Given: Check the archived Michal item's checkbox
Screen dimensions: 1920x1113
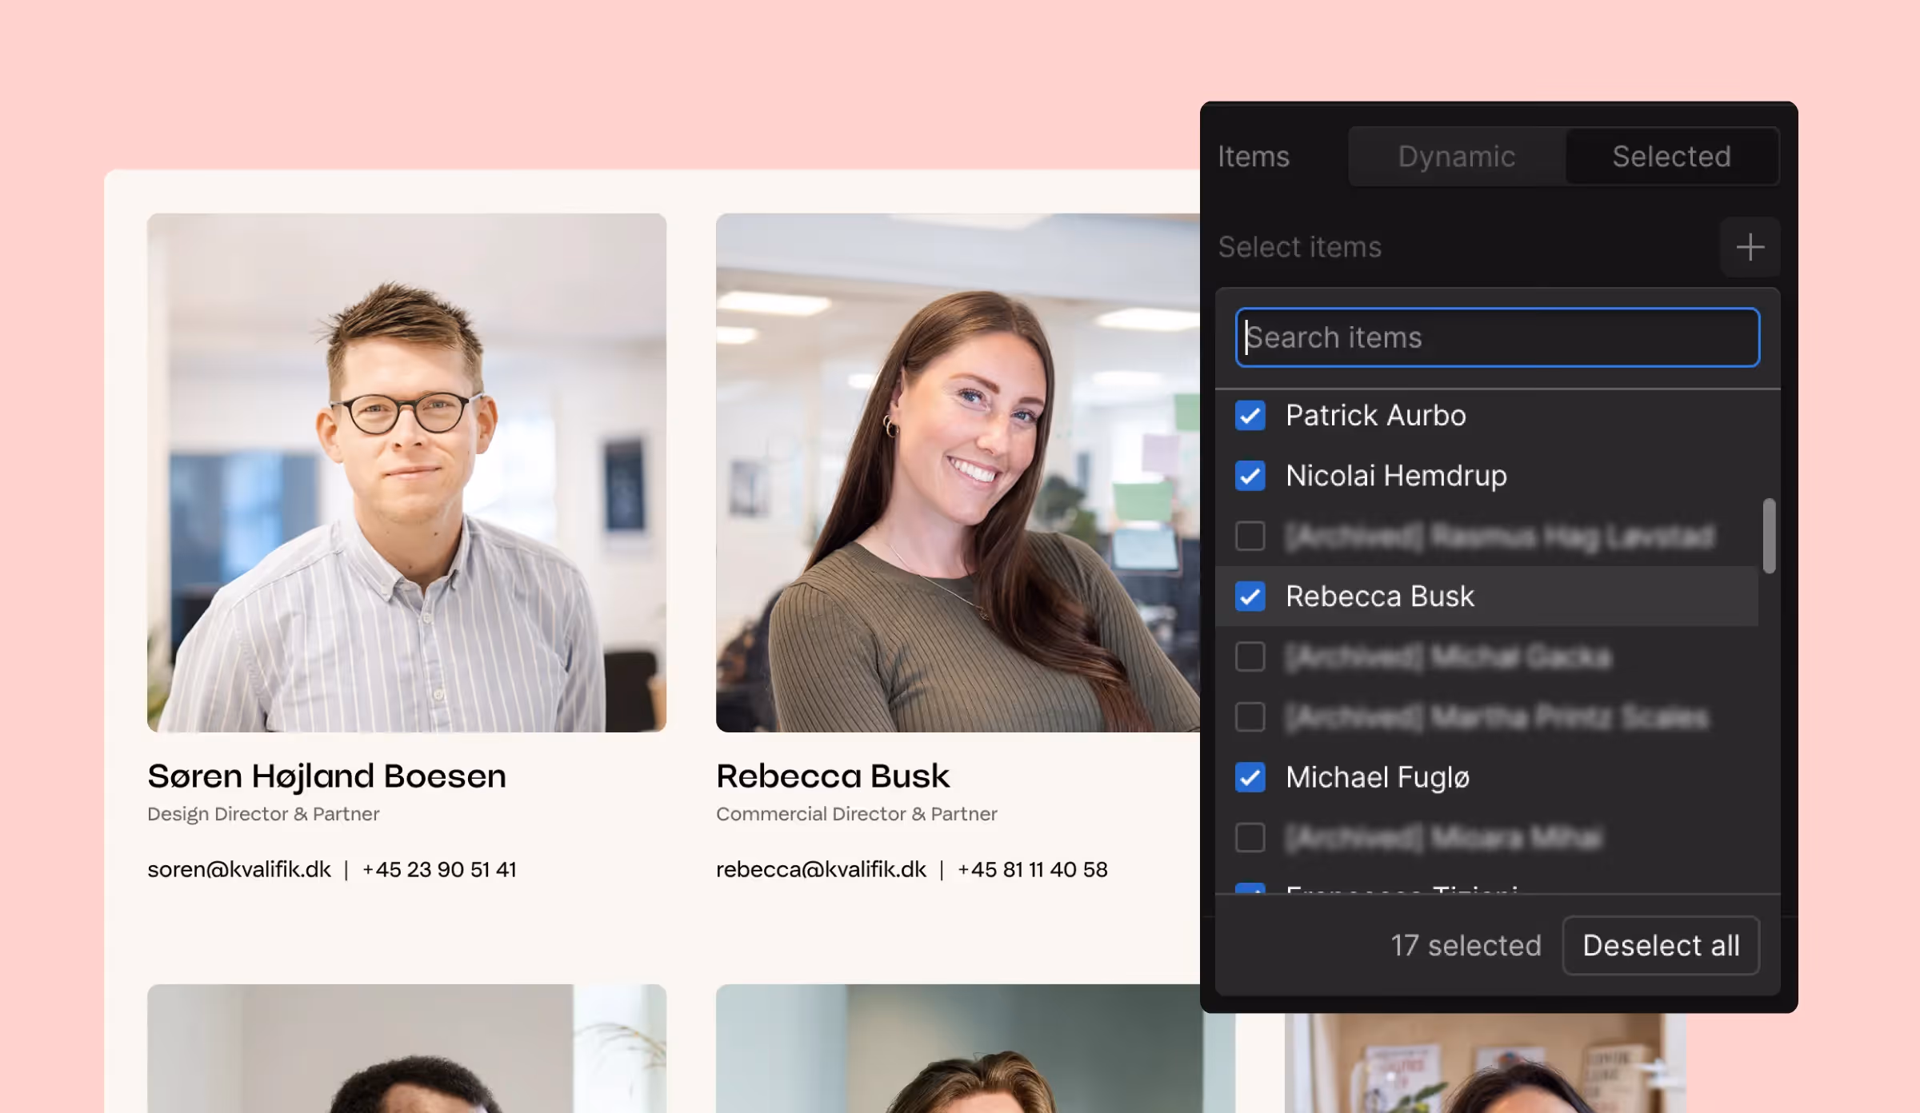Looking at the screenshot, I should point(1250,657).
